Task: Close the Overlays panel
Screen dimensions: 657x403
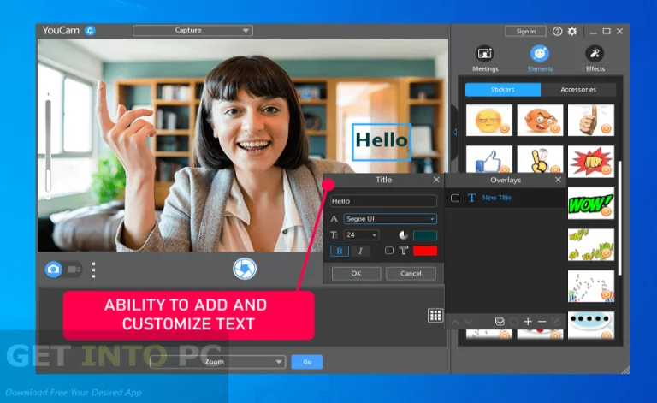Action: click(x=558, y=180)
